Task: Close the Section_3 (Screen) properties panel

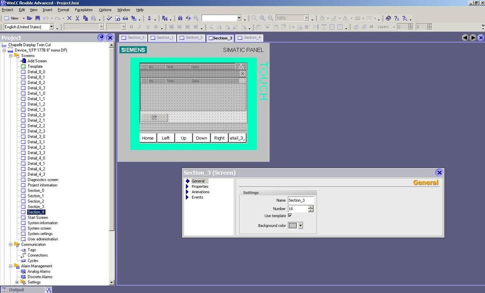Action: pyautogui.click(x=439, y=172)
